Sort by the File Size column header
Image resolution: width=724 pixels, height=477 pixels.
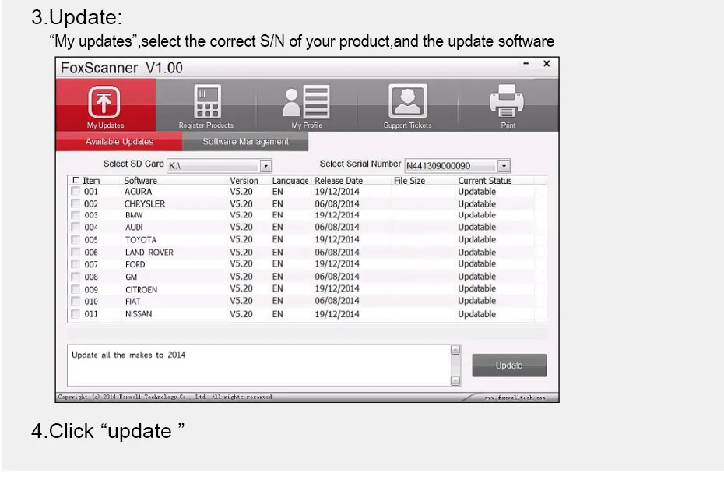tap(409, 181)
